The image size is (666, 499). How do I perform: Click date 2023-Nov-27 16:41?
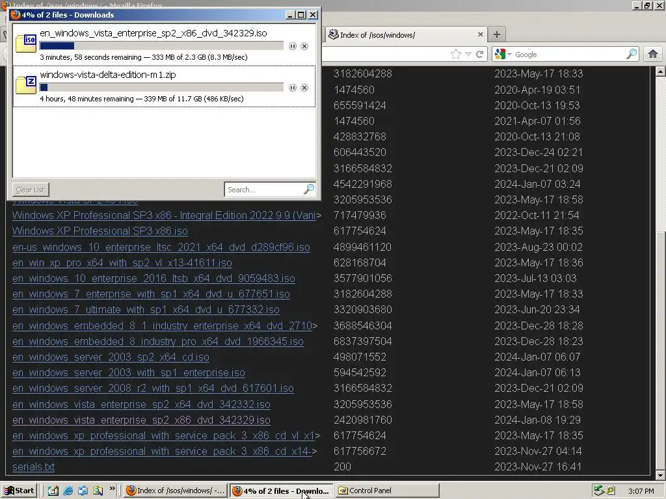click(538, 467)
